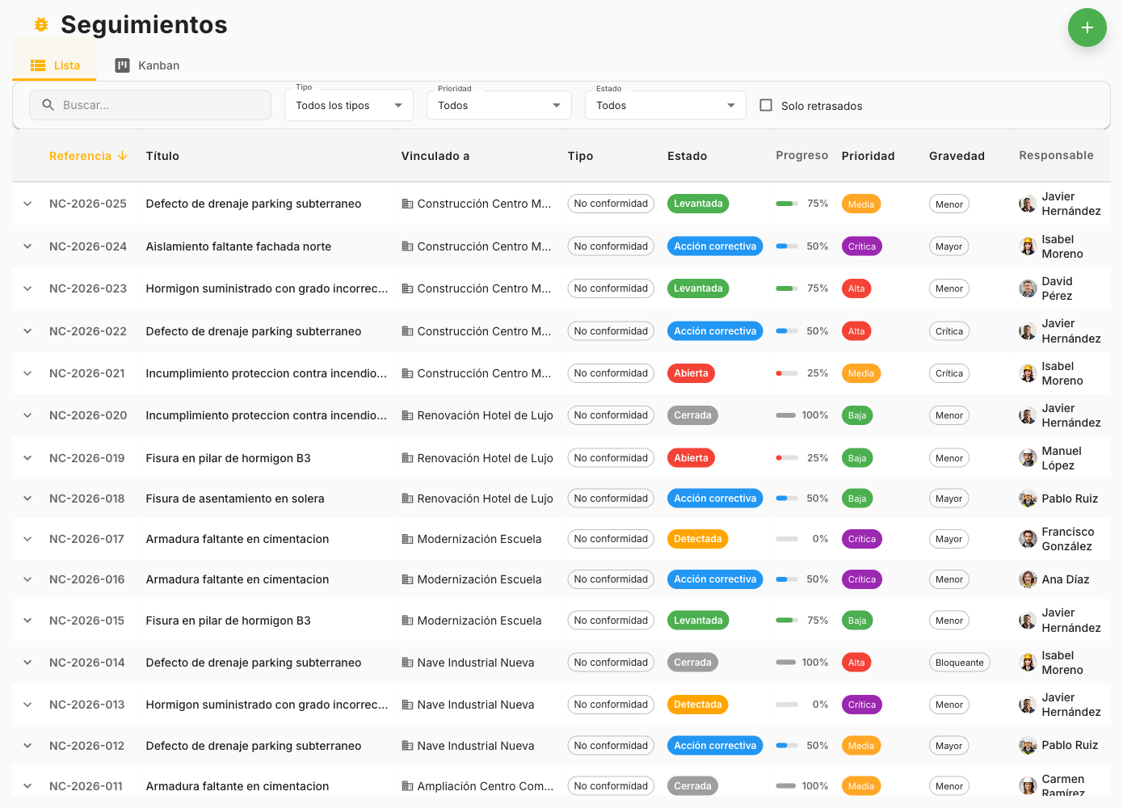Open NC-2026-019 Fisura en pilar title

(x=228, y=458)
